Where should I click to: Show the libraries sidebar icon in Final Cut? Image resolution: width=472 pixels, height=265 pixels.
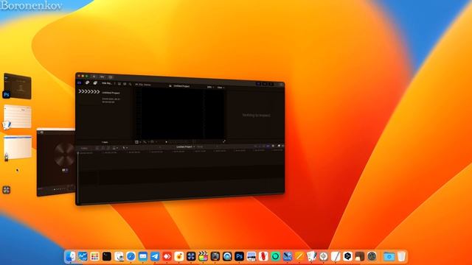tap(80, 82)
